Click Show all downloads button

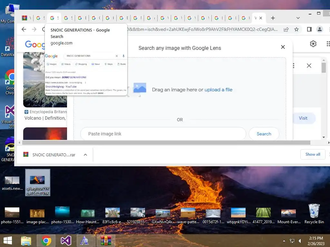tap(313, 154)
